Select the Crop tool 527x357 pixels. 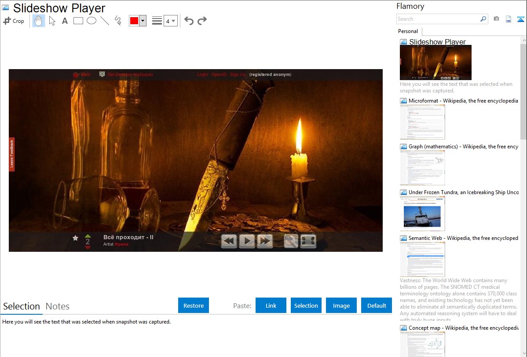[14, 21]
